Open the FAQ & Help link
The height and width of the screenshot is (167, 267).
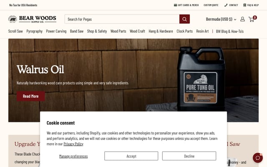coord(251,5)
